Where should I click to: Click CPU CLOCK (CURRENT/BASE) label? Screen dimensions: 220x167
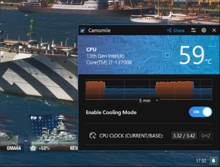tap(131, 136)
